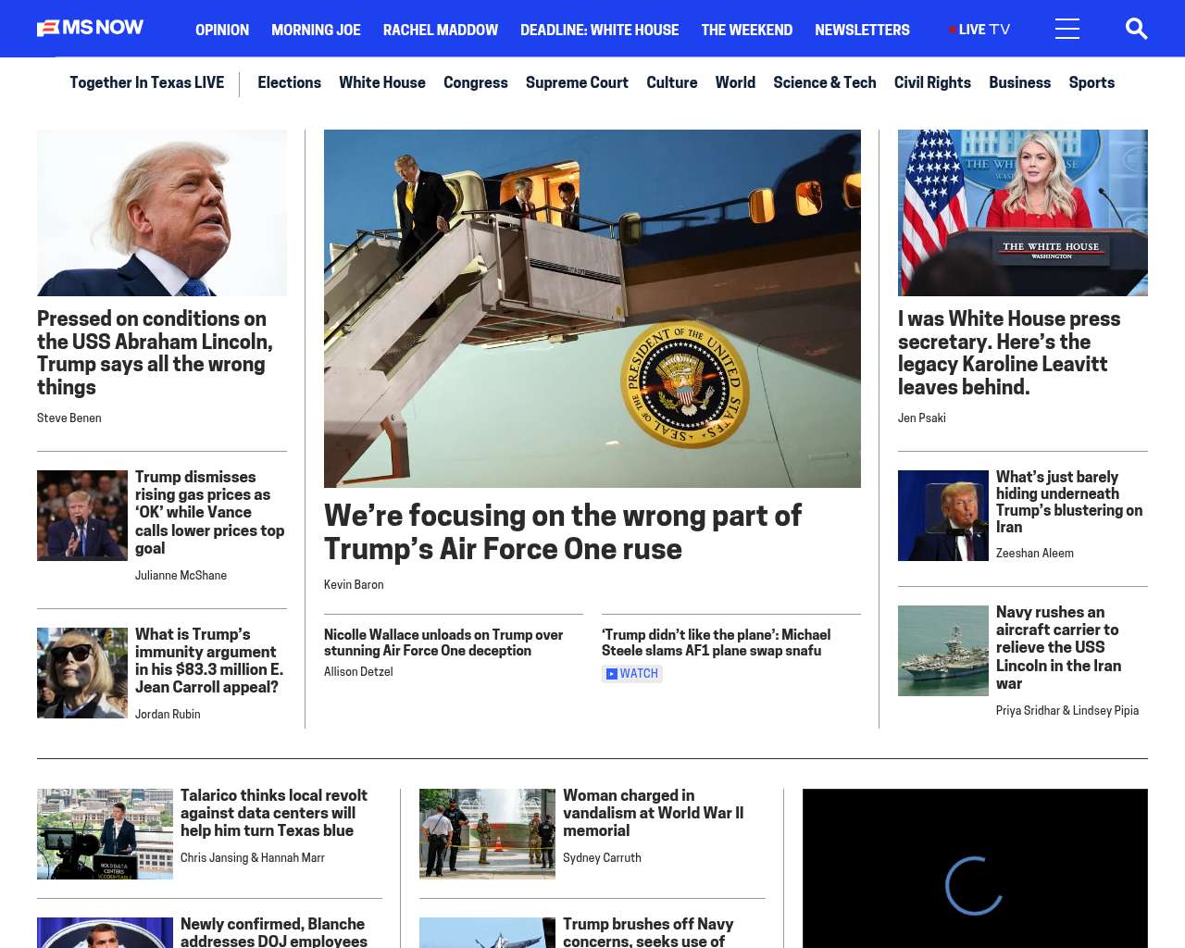Image resolution: width=1185 pixels, height=948 pixels.
Task: Open the Trump portrait story image
Action: (x=162, y=213)
